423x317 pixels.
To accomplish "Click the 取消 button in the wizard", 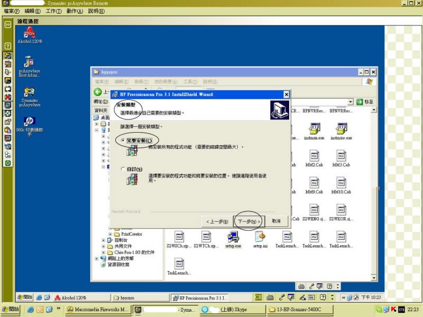I will click(276, 221).
